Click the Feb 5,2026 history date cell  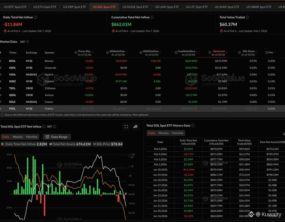pyautogui.click(x=160, y=149)
